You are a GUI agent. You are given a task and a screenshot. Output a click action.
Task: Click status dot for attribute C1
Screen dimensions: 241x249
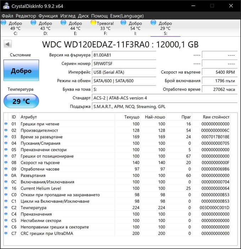[6, 201]
